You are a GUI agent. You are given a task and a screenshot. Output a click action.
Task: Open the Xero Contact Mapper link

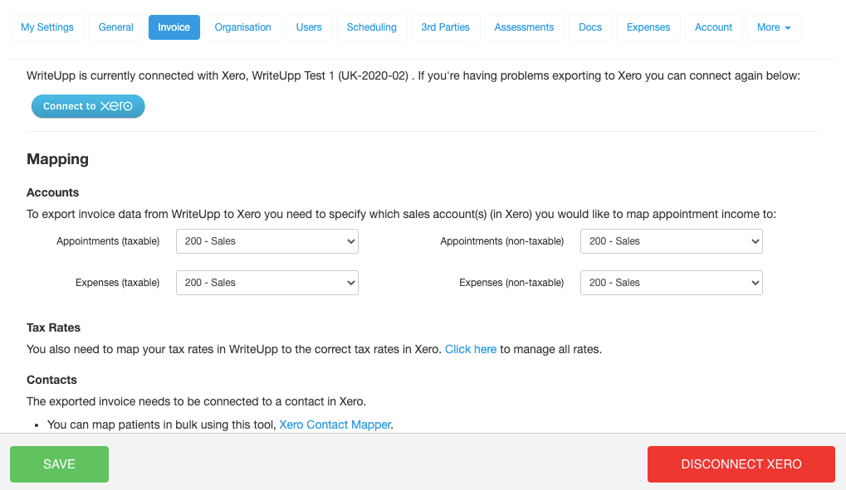point(335,425)
